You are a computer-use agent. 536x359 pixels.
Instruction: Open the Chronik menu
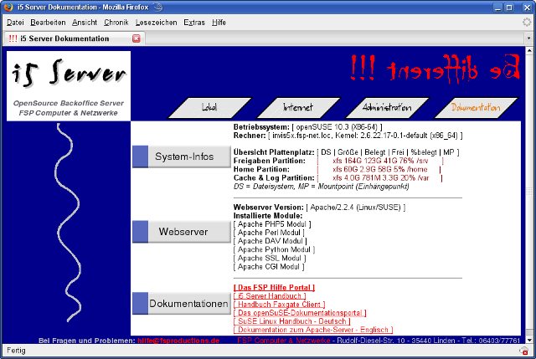coord(116,23)
